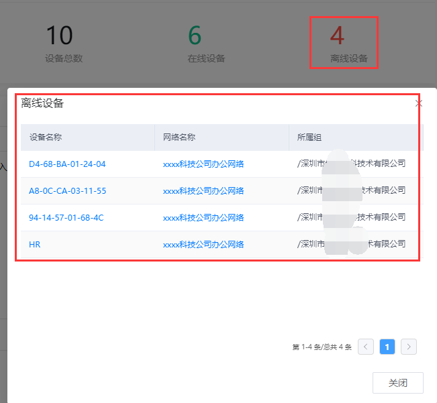This screenshot has height=403, width=437.
Task: Open device A8-0C-CA-03-11-55
Action: pos(67,190)
